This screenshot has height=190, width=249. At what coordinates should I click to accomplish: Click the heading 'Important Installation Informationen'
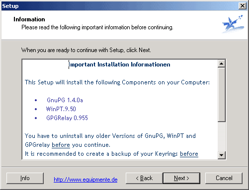pyautogui.click(x=120, y=64)
